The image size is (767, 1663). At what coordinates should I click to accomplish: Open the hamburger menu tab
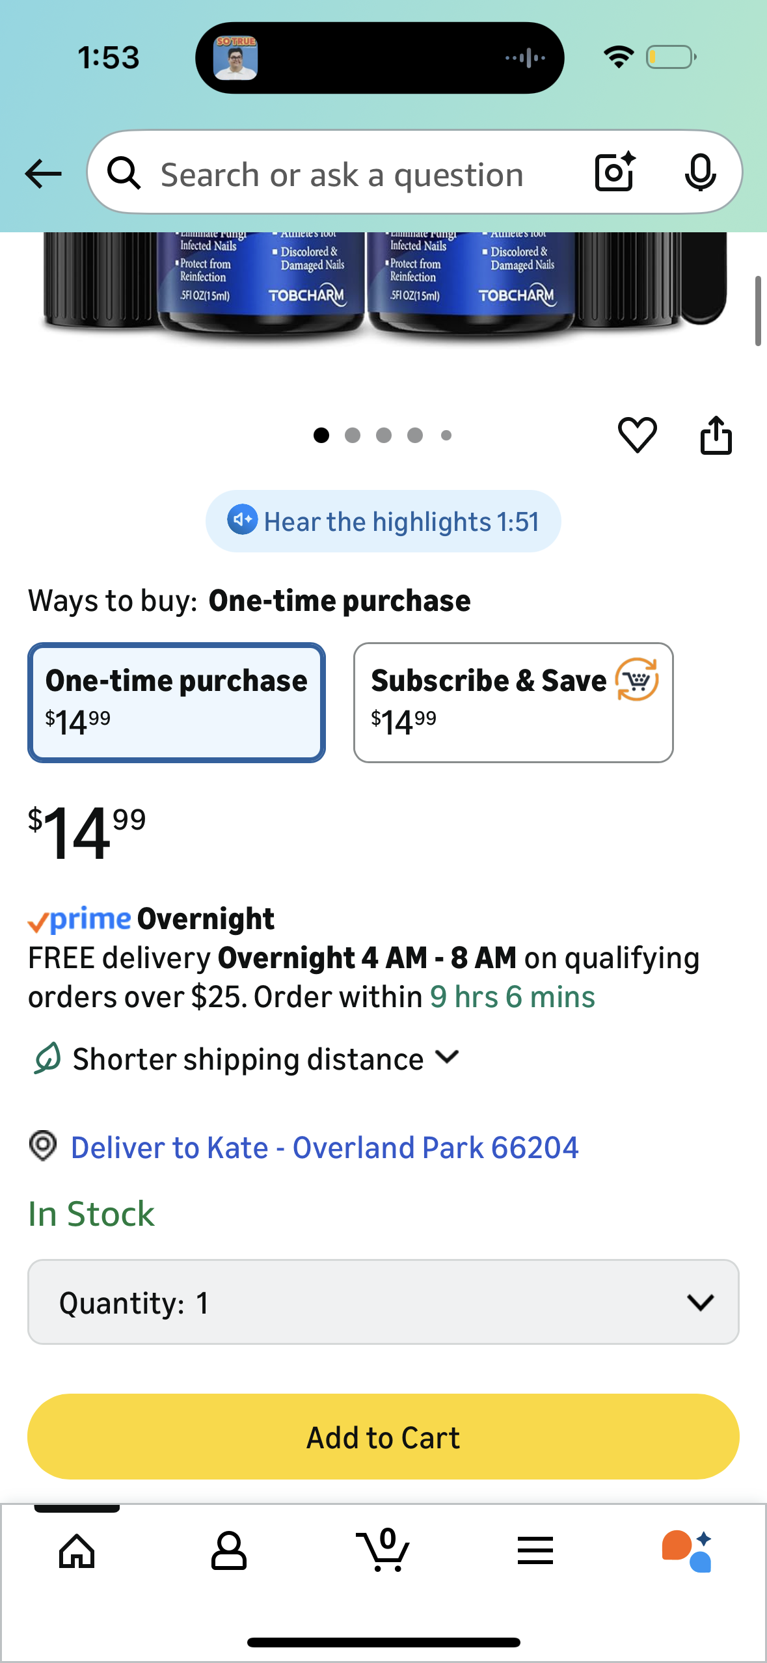[x=535, y=1550]
